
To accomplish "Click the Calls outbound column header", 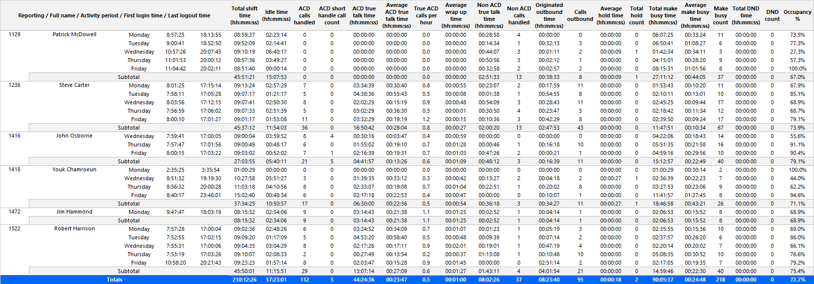I will [x=580, y=15].
